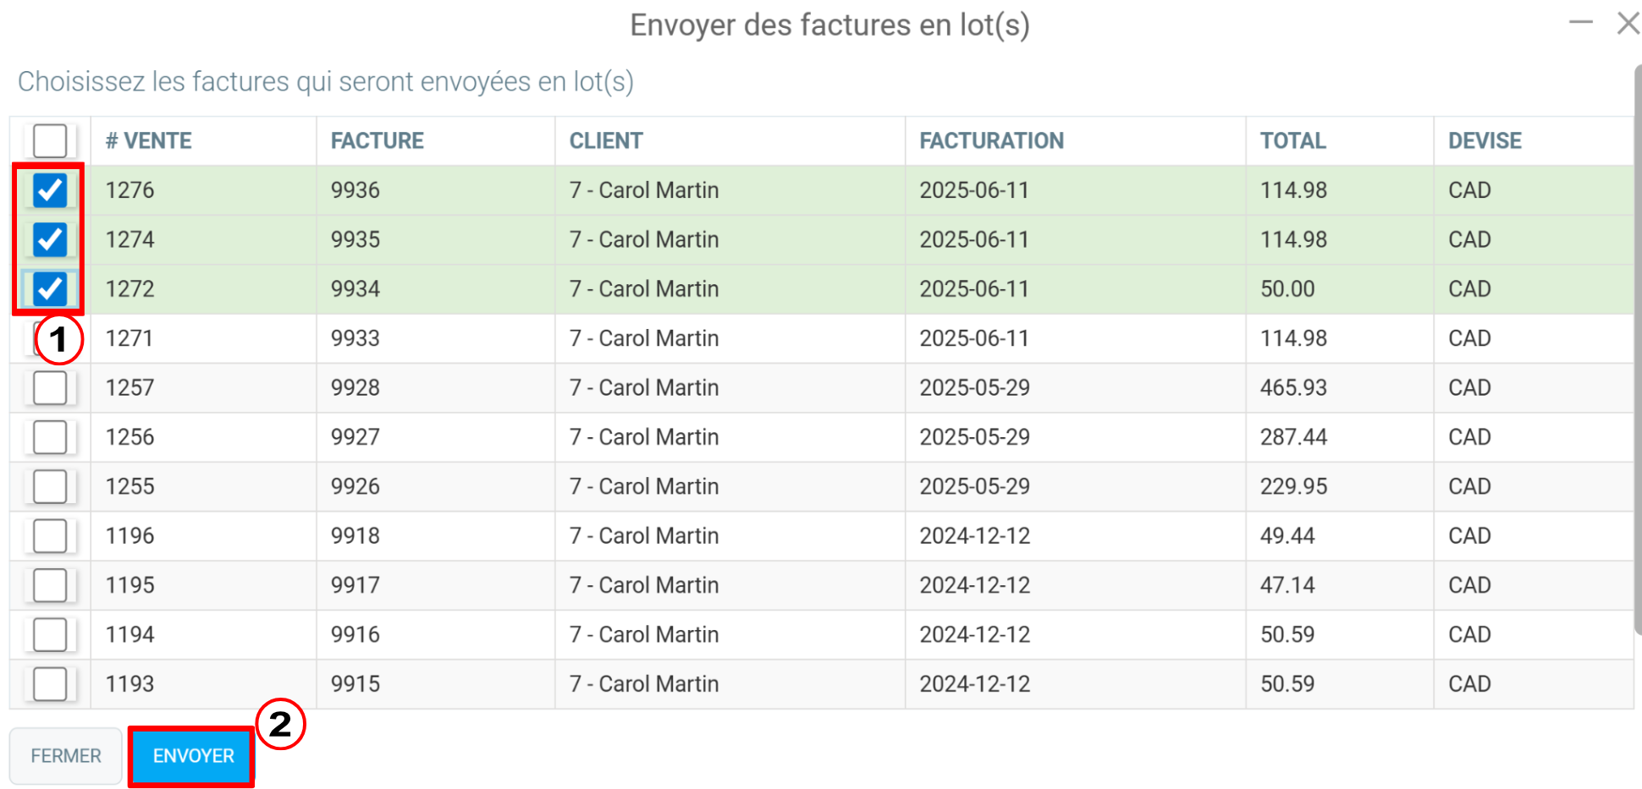Uncheck the checkbox for sale 1276
Screen dimensions: 1642x789
click(50, 190)
